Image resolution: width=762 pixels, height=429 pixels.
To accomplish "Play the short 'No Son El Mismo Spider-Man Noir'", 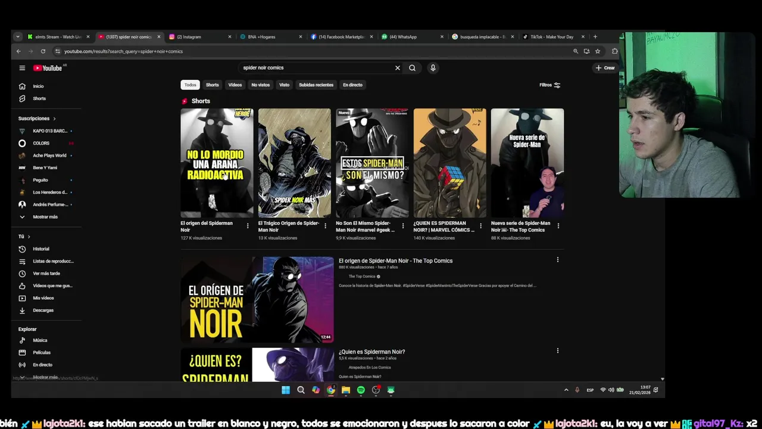I will pos(372,163).
